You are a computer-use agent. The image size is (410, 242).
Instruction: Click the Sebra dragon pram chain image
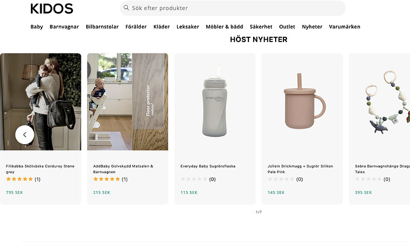[x=380, y=102]
